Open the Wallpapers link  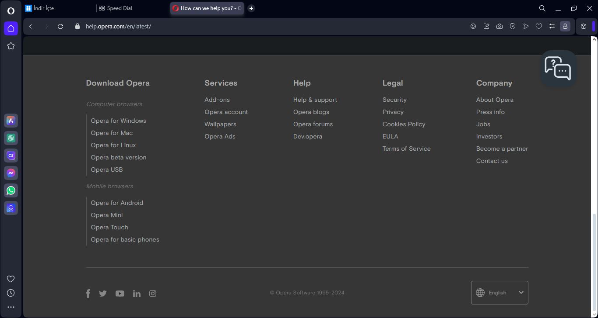[x=220, y=124]
